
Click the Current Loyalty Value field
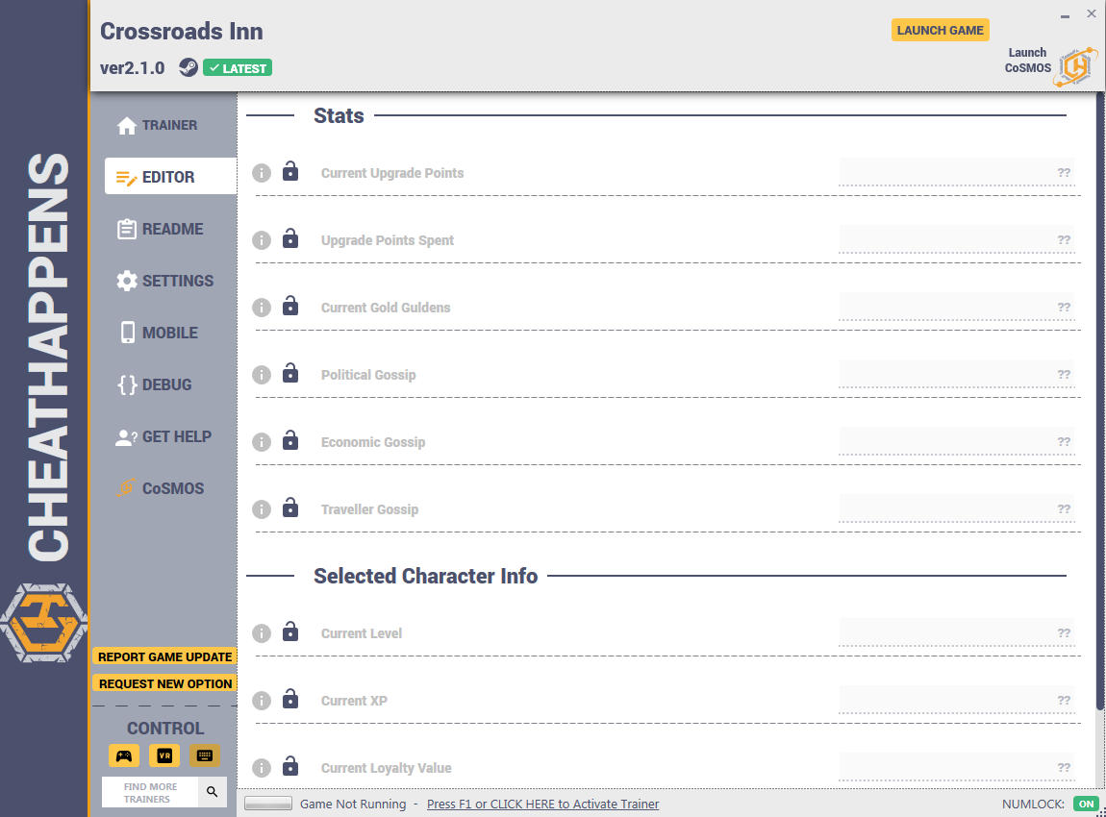click(x=957, y=768)
